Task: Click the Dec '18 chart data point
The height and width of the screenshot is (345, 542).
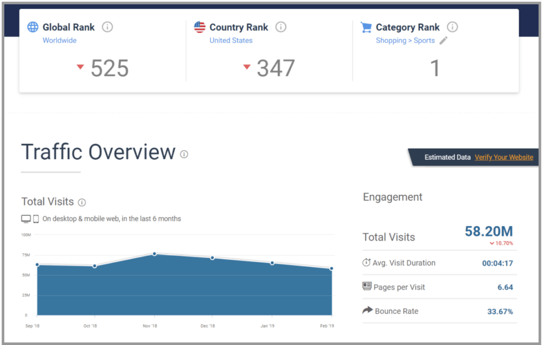Action: pos(212,258)
